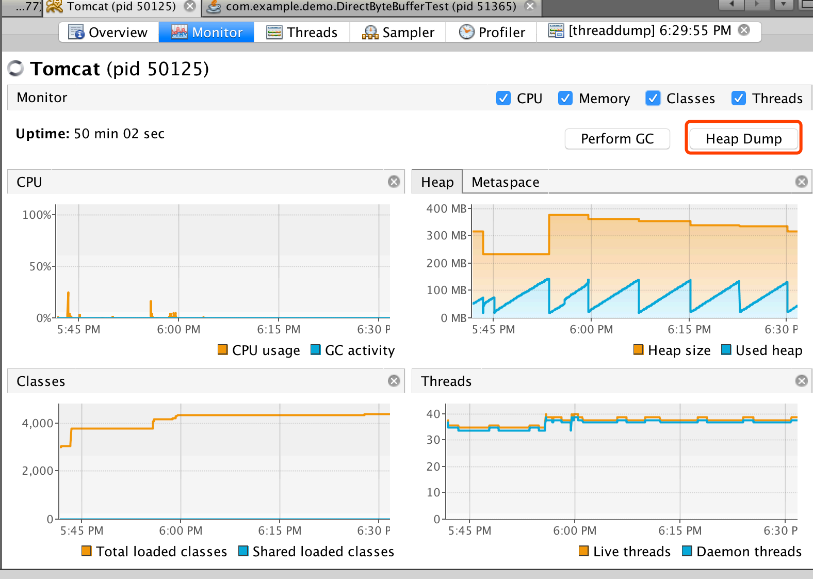Switch to the Threads tab
Viewport: 813px width, 579px height.
click(302, 32)
